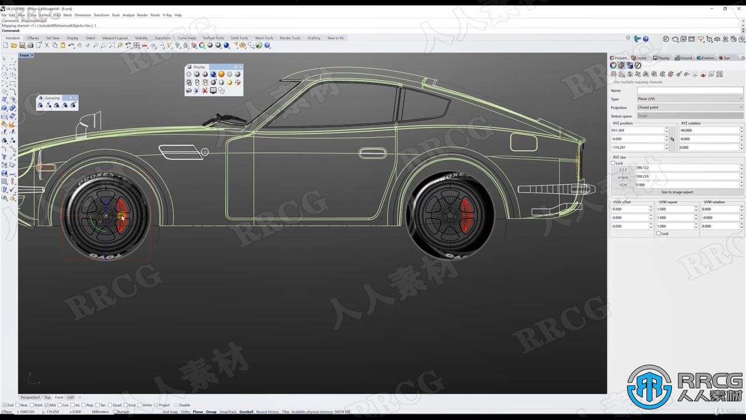Toggle Ortho in status bar
The width and height of the screenshot is (746, 420).
tap(185, 412)
